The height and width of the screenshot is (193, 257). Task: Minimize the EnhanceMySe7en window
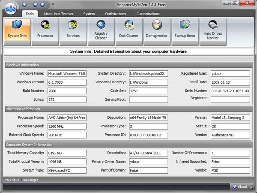coord(227,3)
